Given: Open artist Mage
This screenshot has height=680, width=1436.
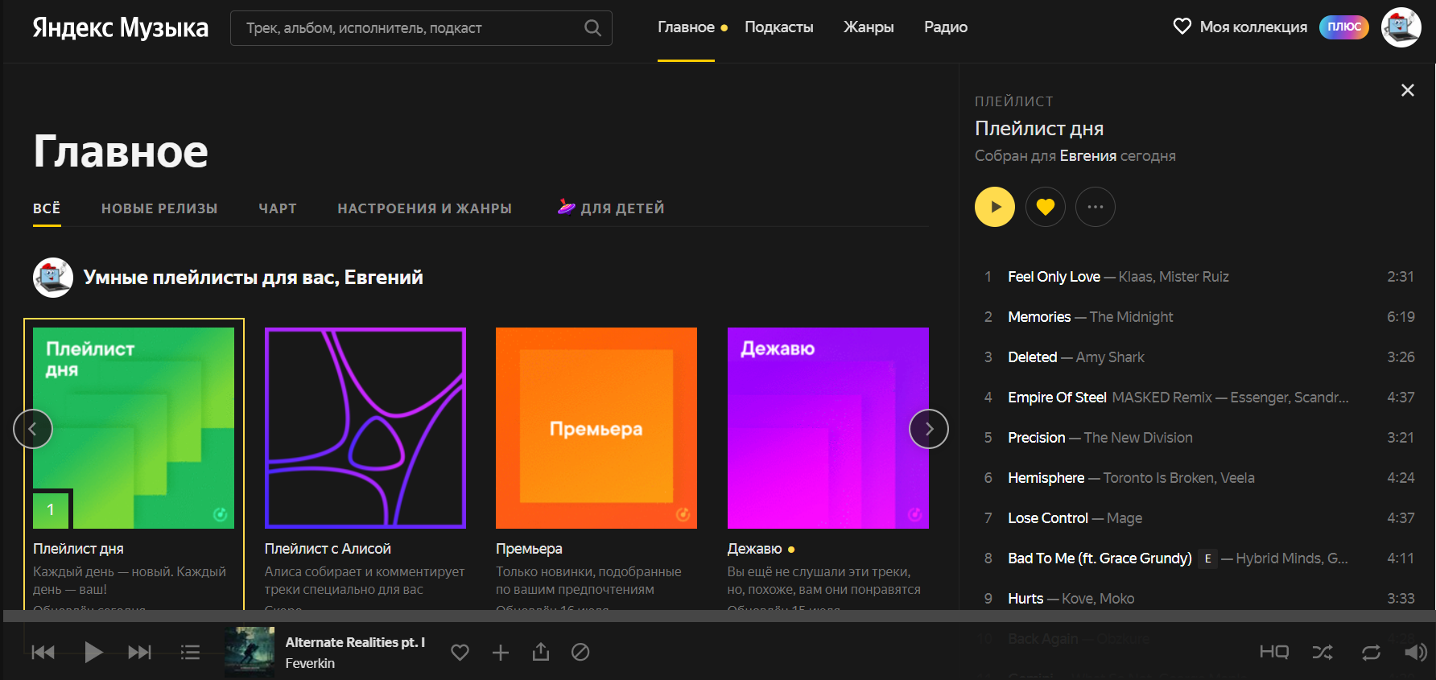Looking at the screenshot, I should coord(1124,518).
